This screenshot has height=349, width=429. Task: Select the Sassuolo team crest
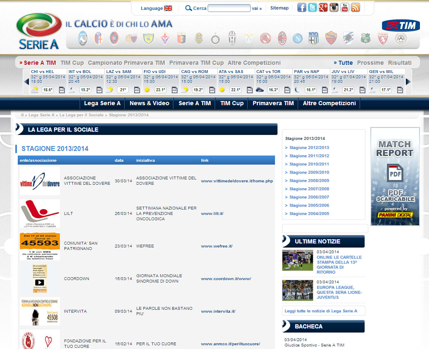(365, 38)
